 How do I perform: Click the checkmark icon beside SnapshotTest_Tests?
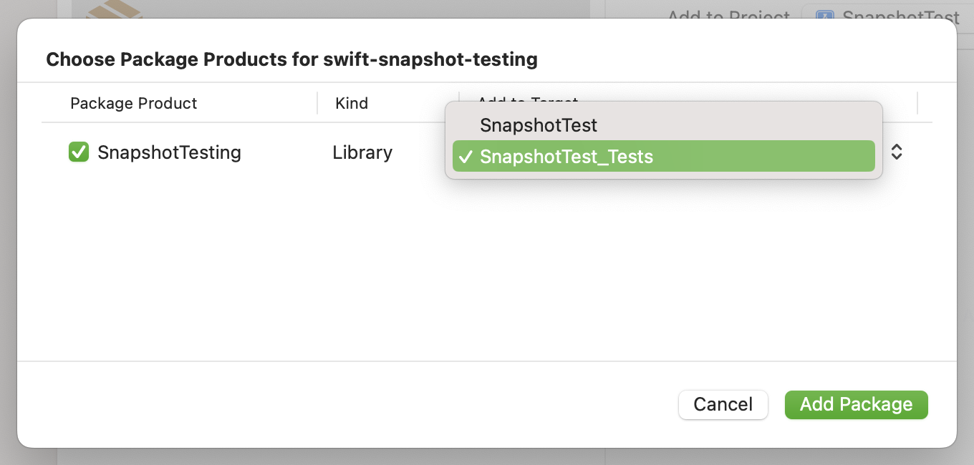click(466, 157)
